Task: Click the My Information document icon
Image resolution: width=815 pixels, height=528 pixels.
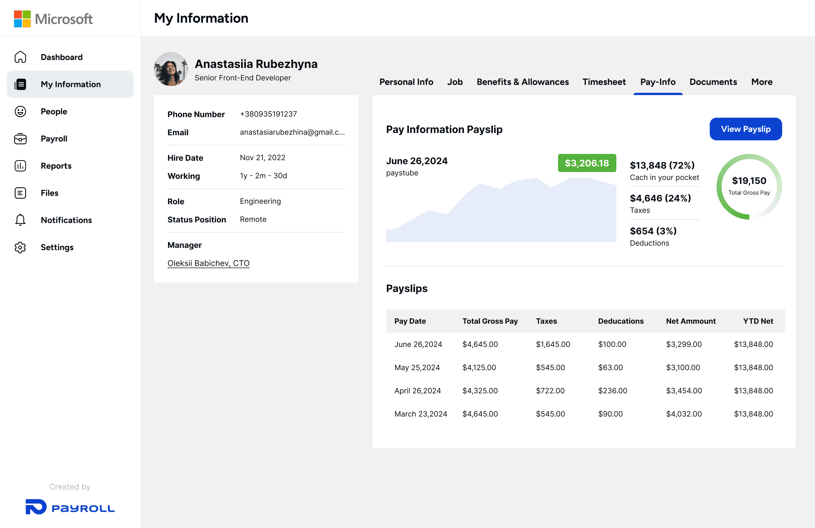Action: click(x=20, y=84)
